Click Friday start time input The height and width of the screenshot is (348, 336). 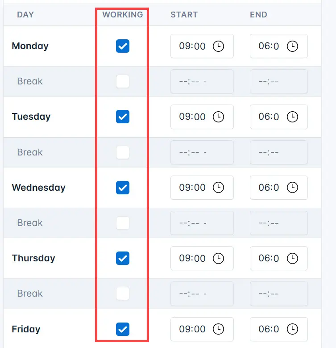(x=193, y=329)
